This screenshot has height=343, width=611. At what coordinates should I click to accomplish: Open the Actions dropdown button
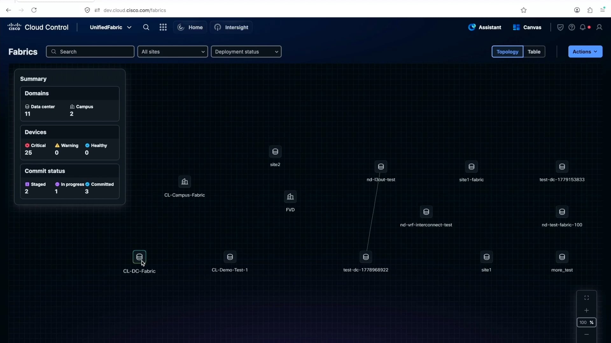click(x=585, y=52)
